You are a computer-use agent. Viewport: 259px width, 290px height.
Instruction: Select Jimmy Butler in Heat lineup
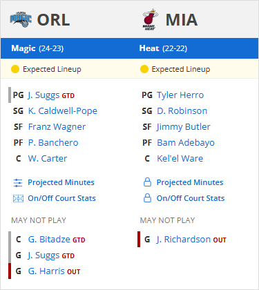point(184,127)
